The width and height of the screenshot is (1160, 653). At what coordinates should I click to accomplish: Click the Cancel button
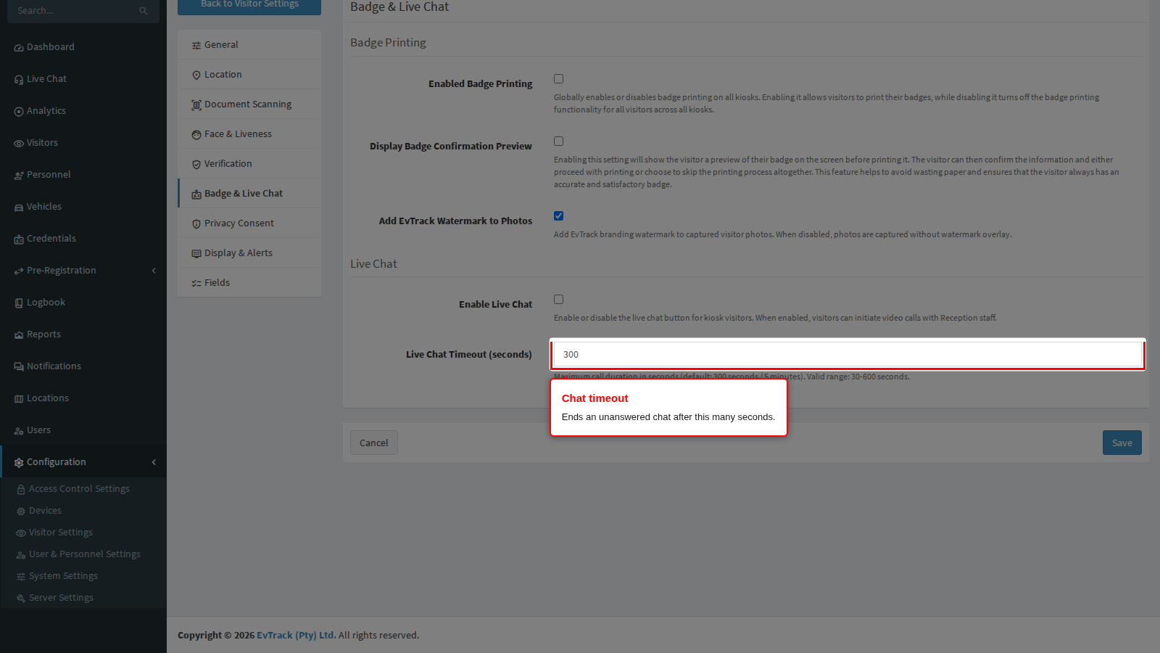pyautogui.click(x=374, y=443)
